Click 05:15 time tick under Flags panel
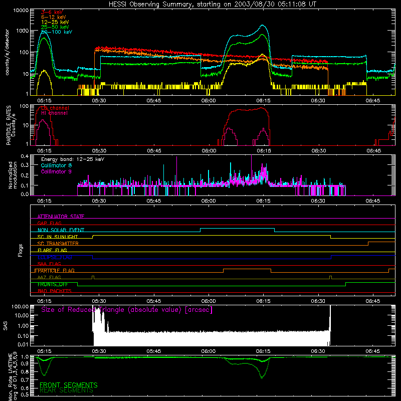Image resolution: width=401 pixels, height=401 pixels. pyautogui.click(x=44, y=301)
